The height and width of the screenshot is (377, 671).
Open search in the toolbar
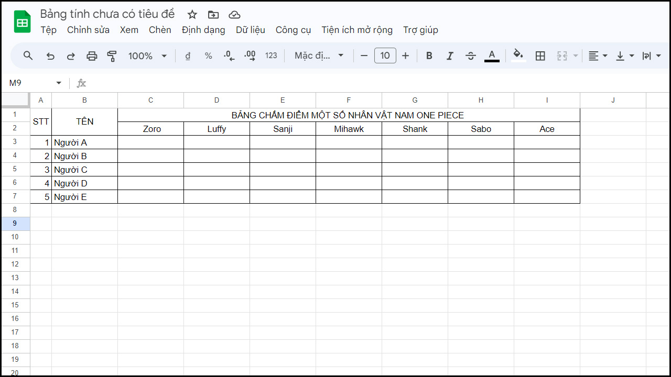point(28,56)
